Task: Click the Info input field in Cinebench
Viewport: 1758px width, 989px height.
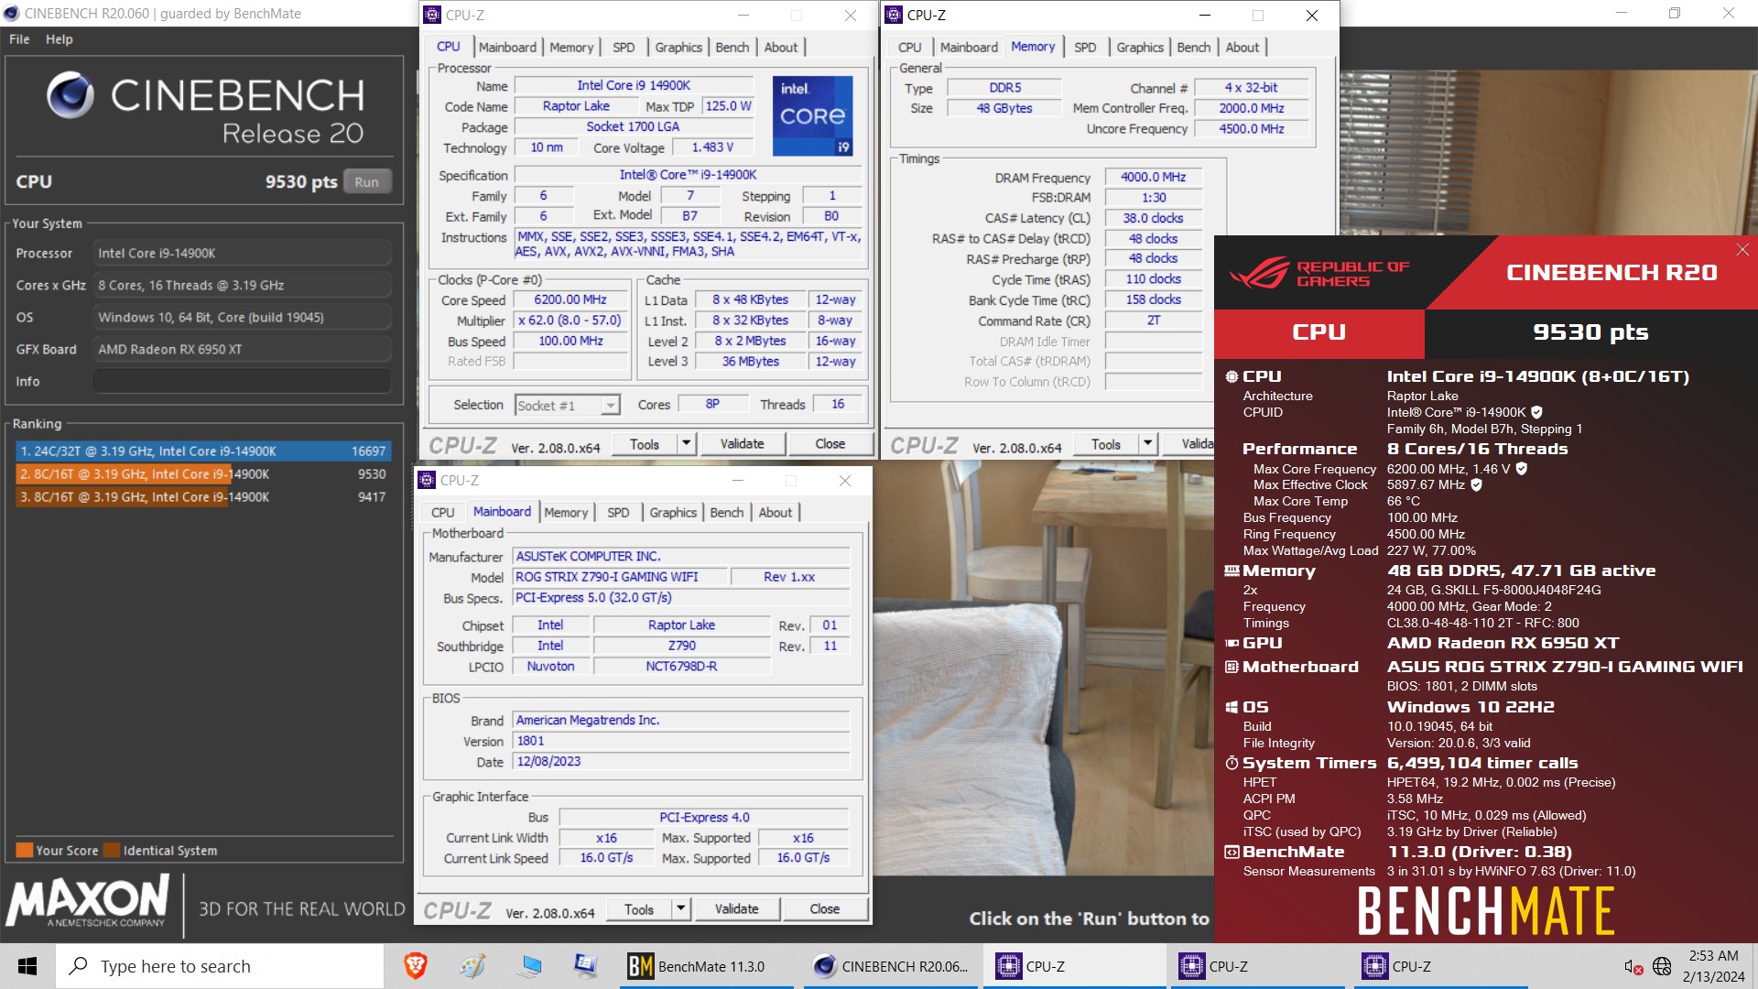Action: pos(242,382)
